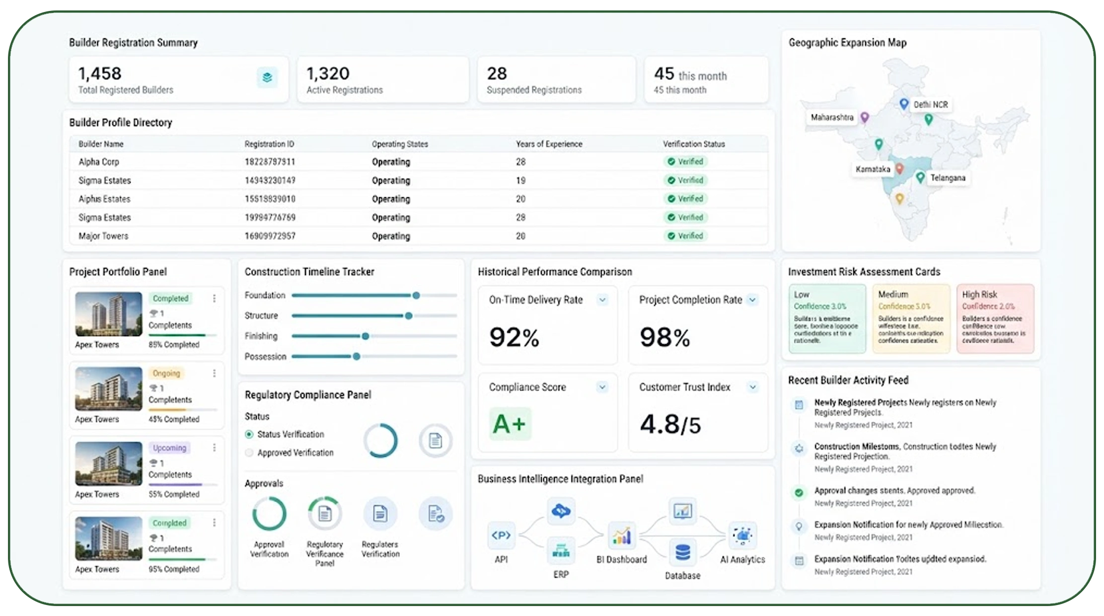Screen dimensions: 1104x616
Task: Sort by Registration ID column header
Action: [x=269, y=144]
